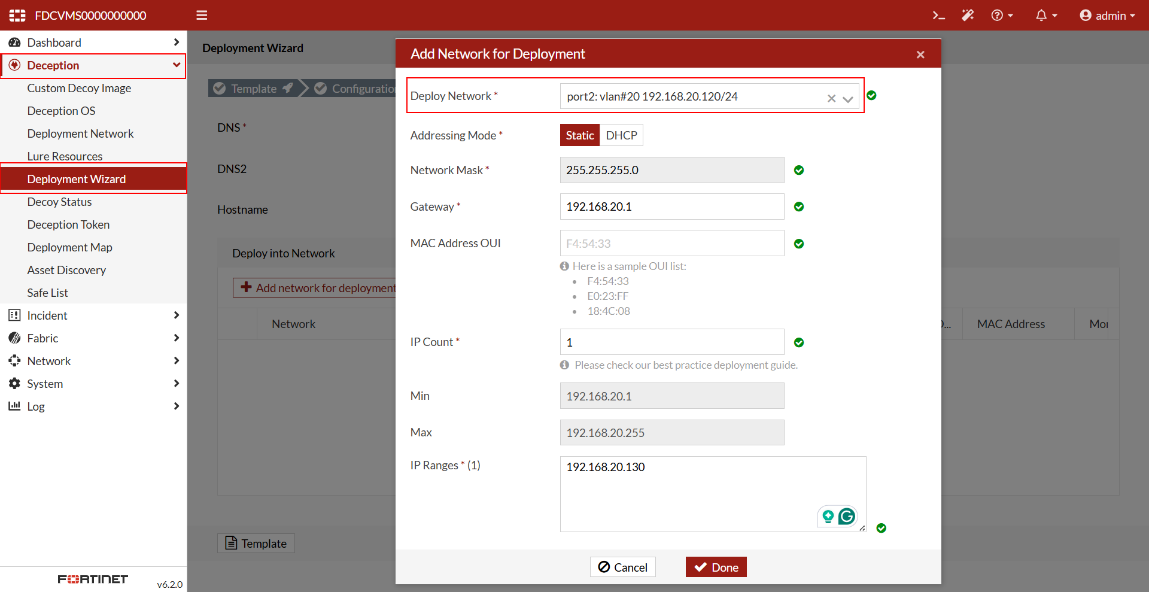Open the notifications bell

point(1042,15)
